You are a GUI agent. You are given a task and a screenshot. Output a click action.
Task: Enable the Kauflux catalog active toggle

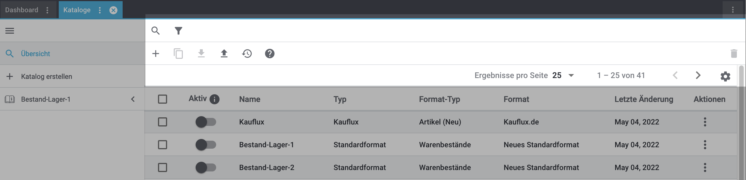(206, 122)
